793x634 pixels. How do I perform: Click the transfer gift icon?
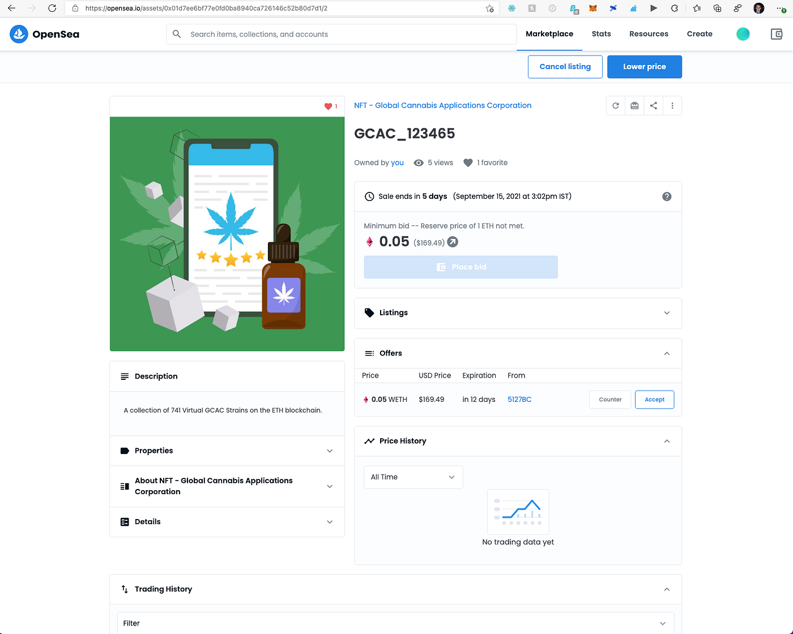coord(634,105)
